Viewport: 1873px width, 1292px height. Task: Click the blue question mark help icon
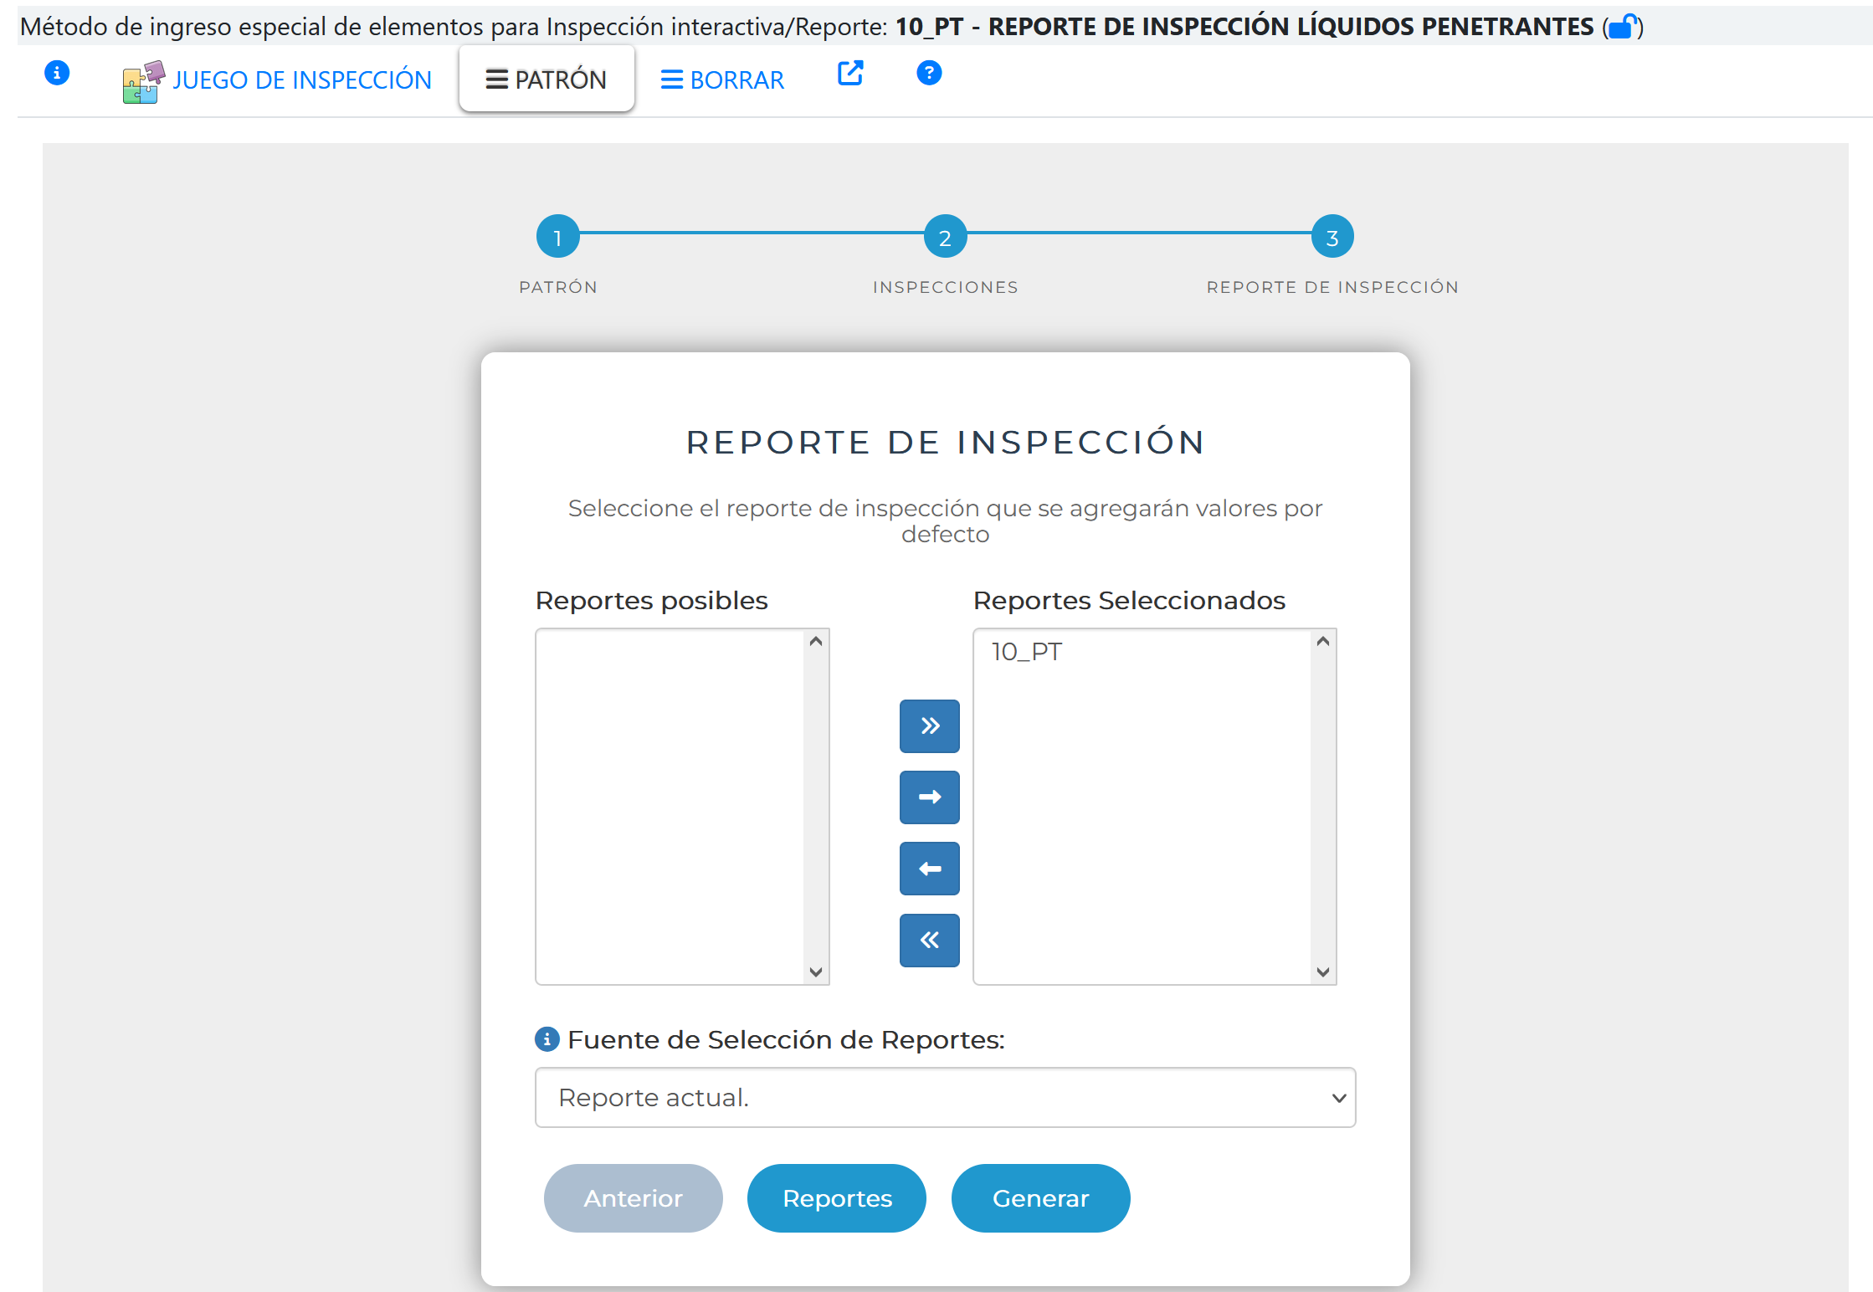point(928,74)
